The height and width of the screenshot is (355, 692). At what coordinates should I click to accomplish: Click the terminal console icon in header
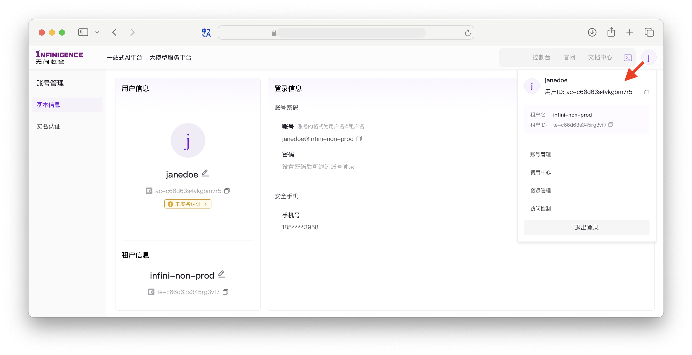(628, 58)
